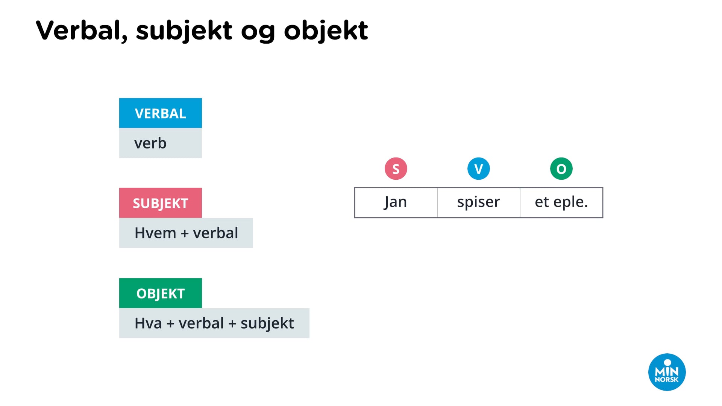The height and width of the screenshot is (406, 722).
Task: Click the SUBJEKT label block
Action: [161, 203]
